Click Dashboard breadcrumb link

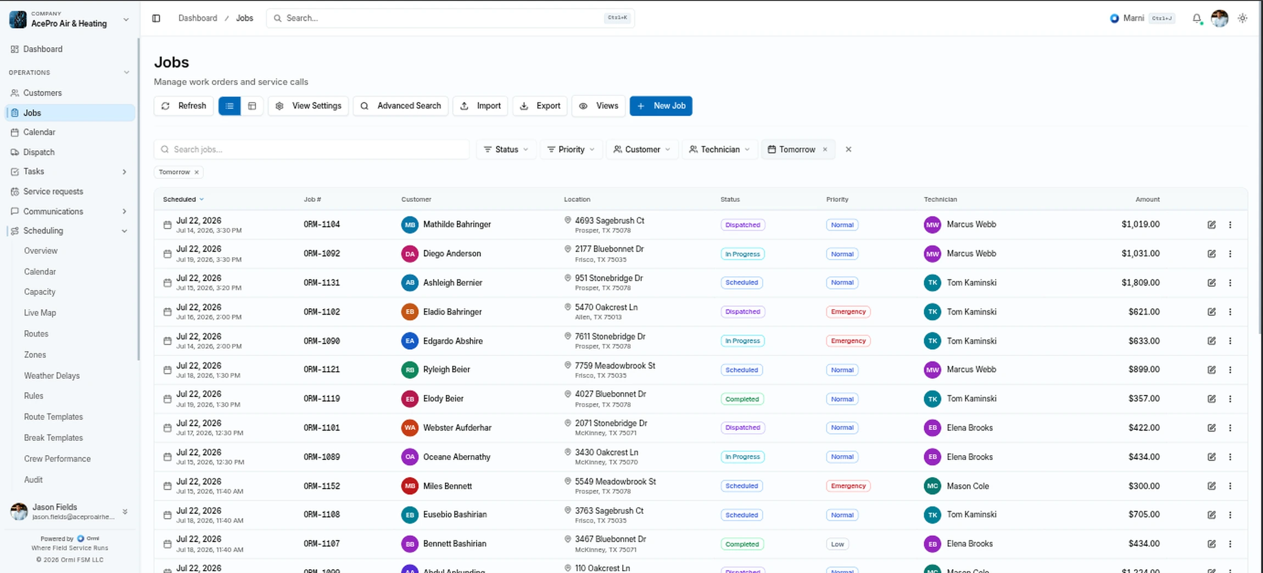pos(198,18)
